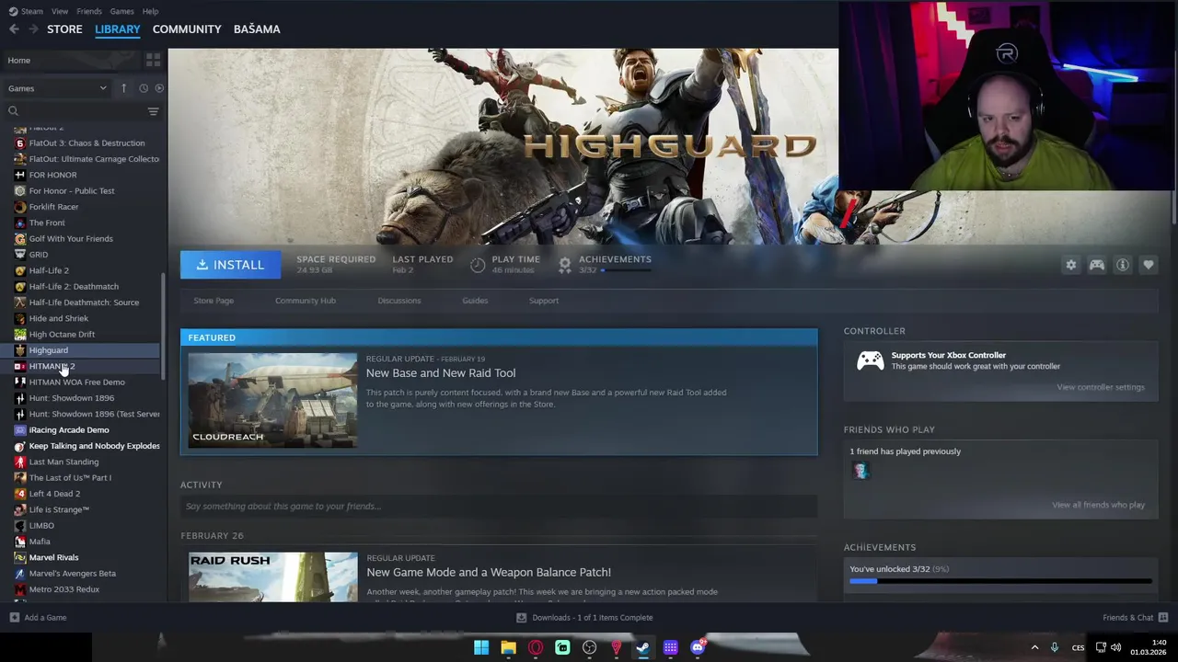Open File Explorer from the taskbar
Image resolution: width=1178 pixels, height=662 pixels.
(x=508, y=648)
